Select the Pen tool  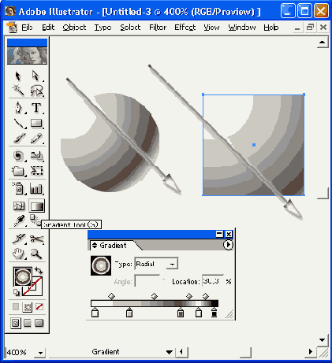pos(18,108)
